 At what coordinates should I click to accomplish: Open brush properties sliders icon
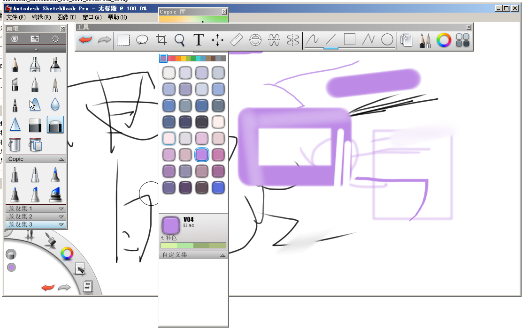pos(35,39)
